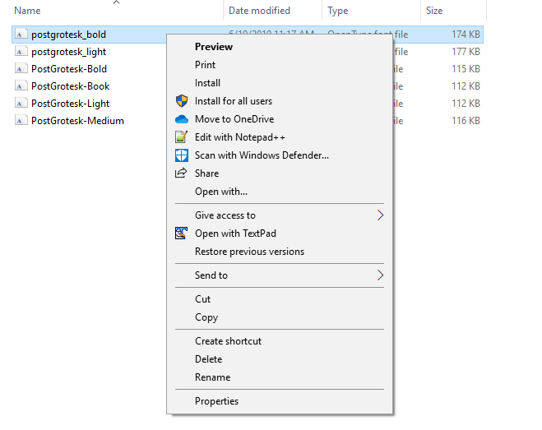Sort by the Size column header
Screen dimensions: 542x430
(x=434, y=11)
